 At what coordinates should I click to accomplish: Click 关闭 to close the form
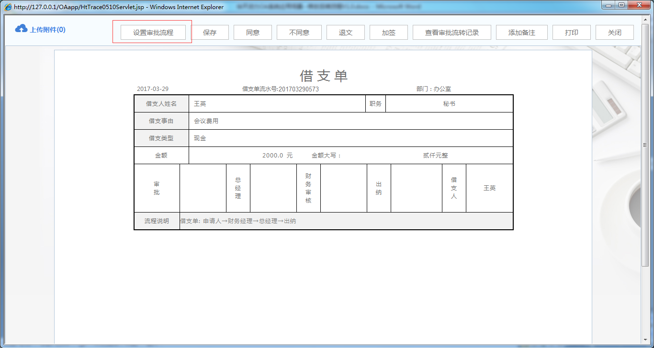(x=614, y=32)
